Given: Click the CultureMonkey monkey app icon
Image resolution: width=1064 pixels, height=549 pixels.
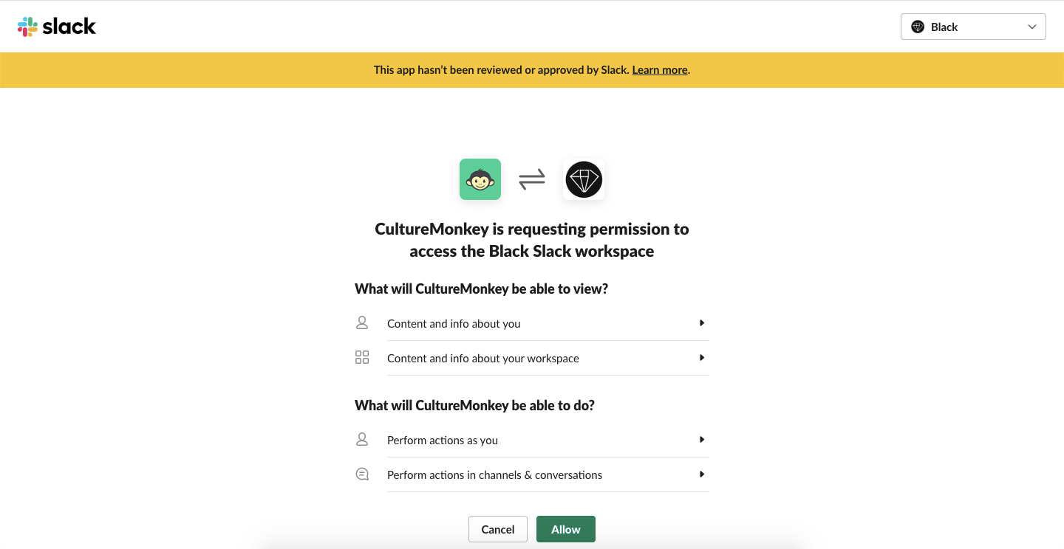Looking at the screenshot, I should click(480, 179).
